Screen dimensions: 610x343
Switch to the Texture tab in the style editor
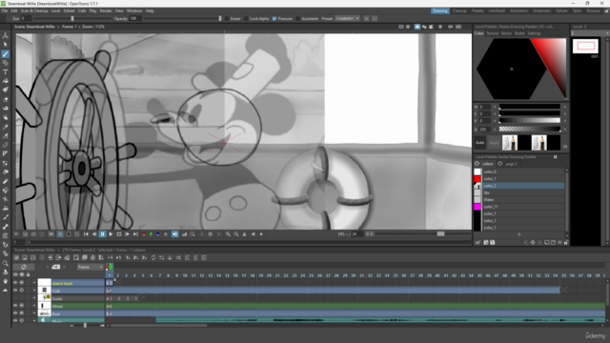tap(493, 33)
